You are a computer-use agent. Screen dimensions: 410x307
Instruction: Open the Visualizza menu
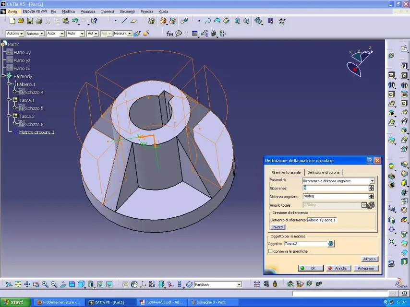(88, 12)
